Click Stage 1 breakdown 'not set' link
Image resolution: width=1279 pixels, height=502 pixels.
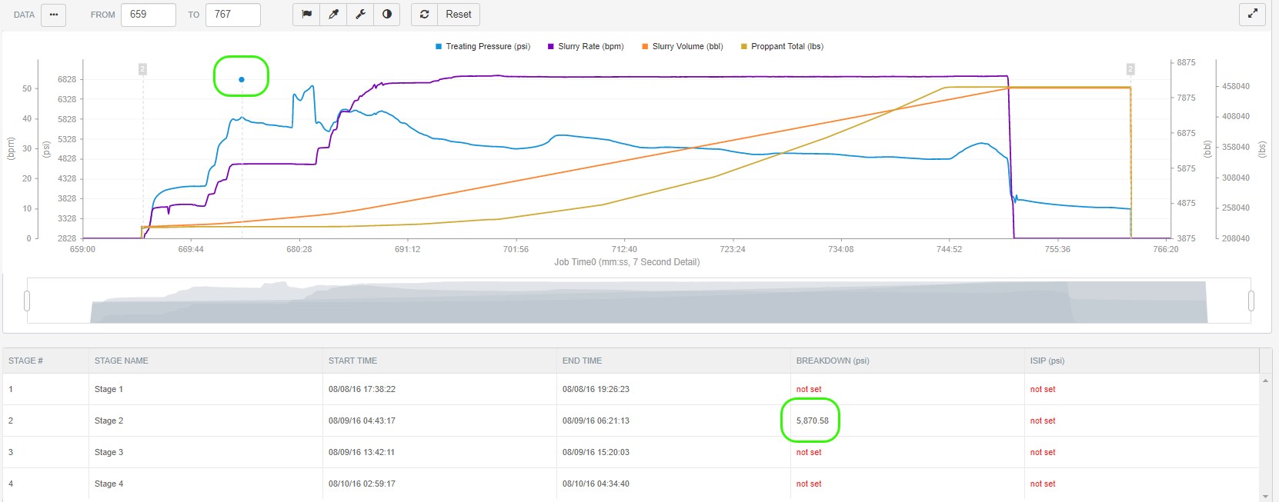[809, 390]
